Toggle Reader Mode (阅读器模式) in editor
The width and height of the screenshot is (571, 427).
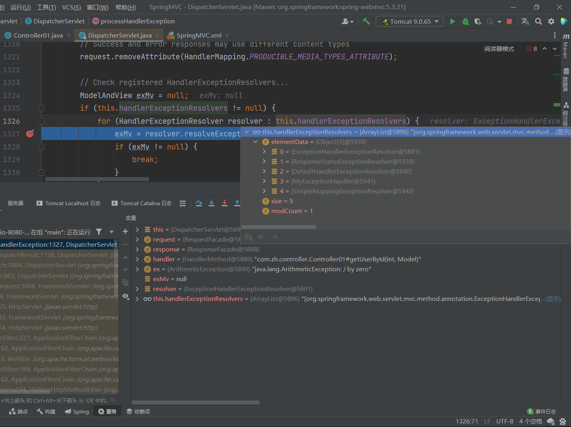(499, 49)
